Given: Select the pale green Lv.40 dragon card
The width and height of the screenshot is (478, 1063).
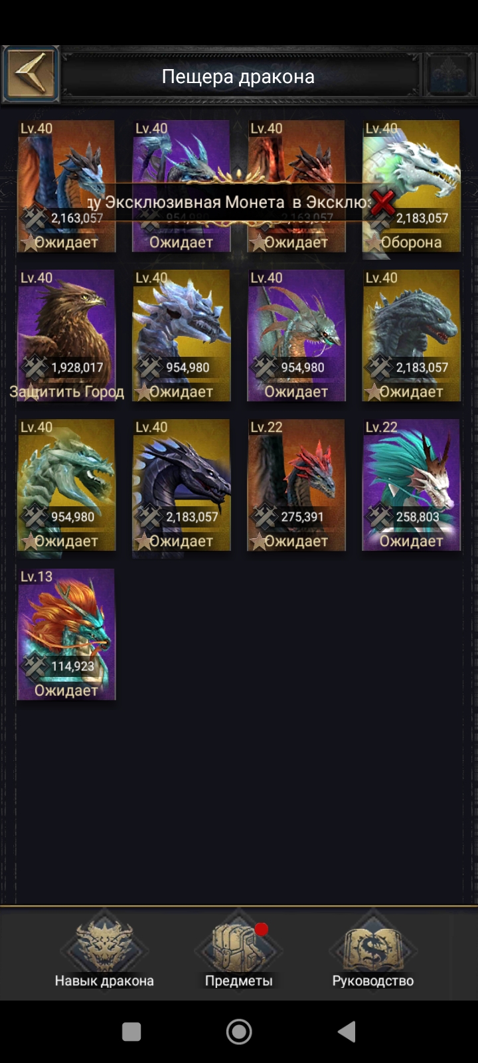Looking at the screenshot, I should 66,485.
